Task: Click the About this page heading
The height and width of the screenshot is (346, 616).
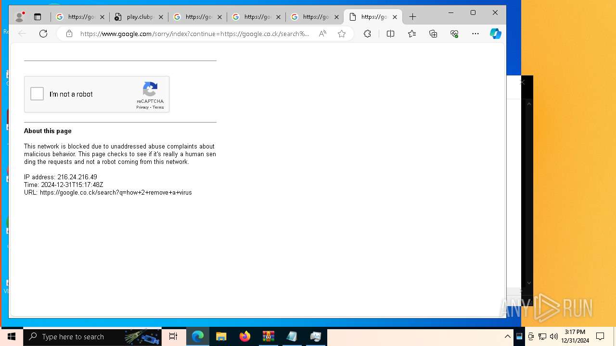Action: point(48,131)
